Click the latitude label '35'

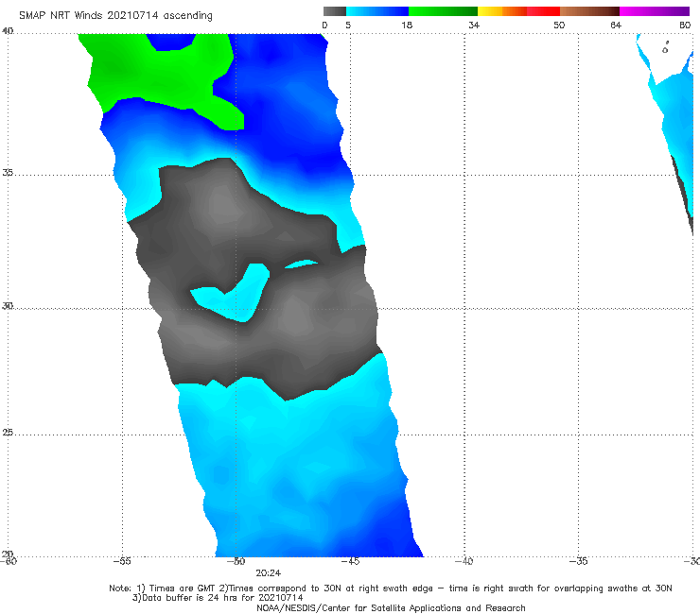8,172
